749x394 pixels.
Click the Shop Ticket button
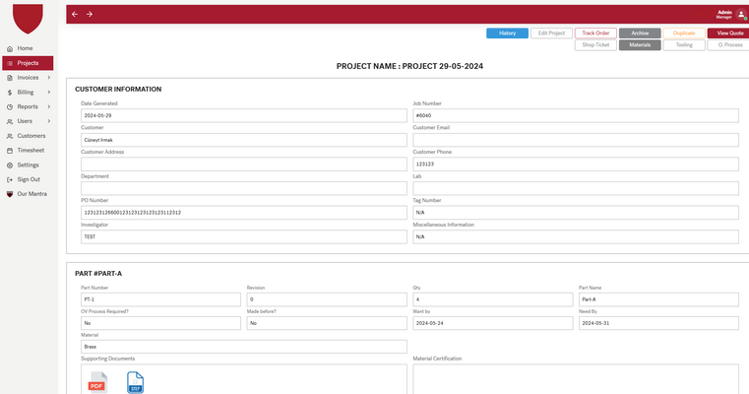coord(595,45)
